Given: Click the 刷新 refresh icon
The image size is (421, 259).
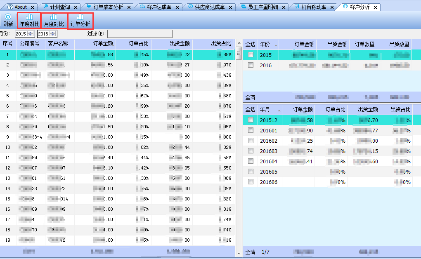Looking at the screenshot, I should point(8,17).
